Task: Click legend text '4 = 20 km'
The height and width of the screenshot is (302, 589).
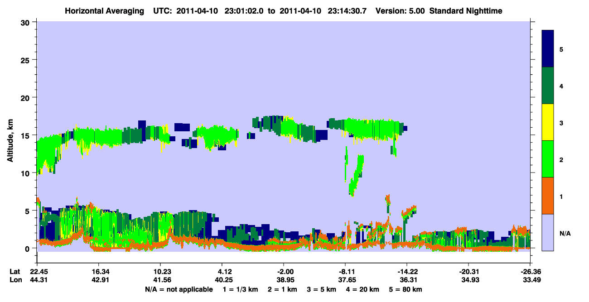Action: coord(363,289)
